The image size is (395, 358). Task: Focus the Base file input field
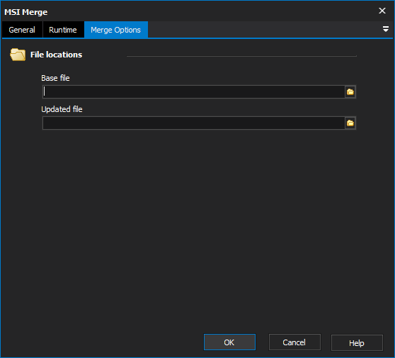[193, 92]
